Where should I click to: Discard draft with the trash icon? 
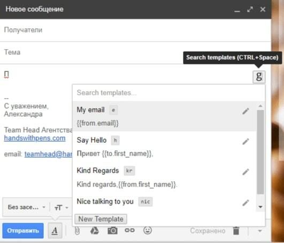pos(236,231)
